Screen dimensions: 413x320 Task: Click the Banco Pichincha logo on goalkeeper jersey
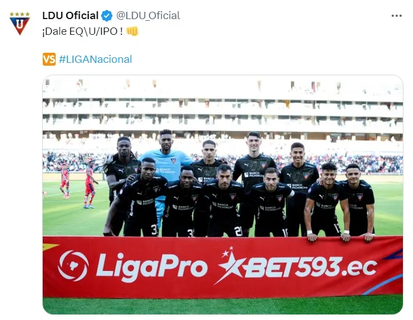166,170
